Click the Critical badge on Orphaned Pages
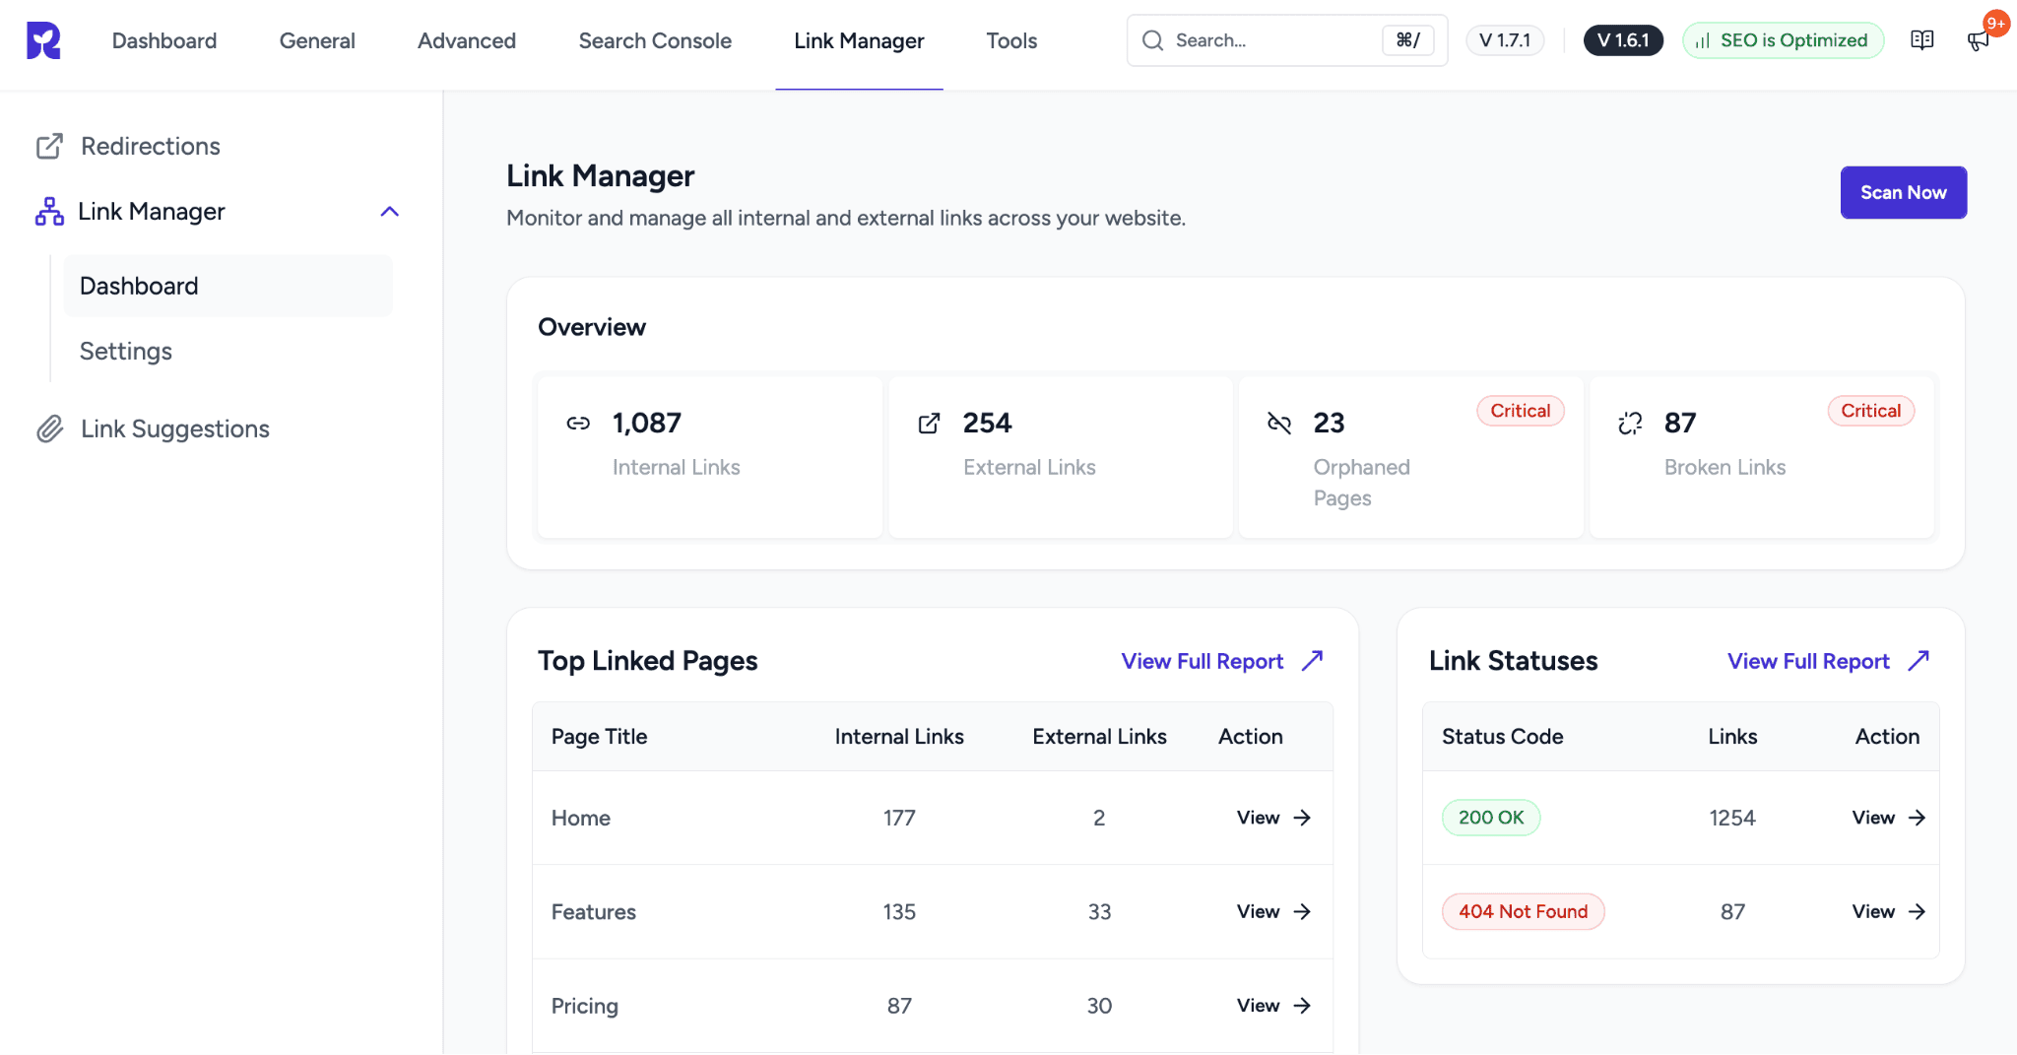 coord(1520,411)
